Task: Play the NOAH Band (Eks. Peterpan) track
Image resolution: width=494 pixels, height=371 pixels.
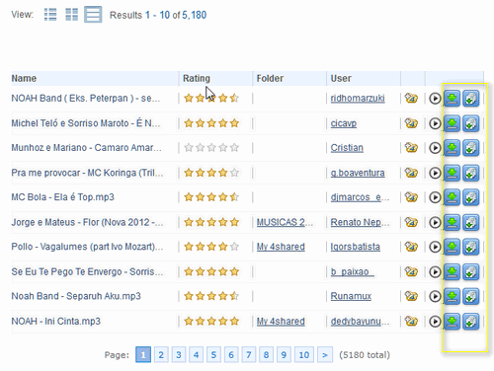Action: tap(435, 99)
